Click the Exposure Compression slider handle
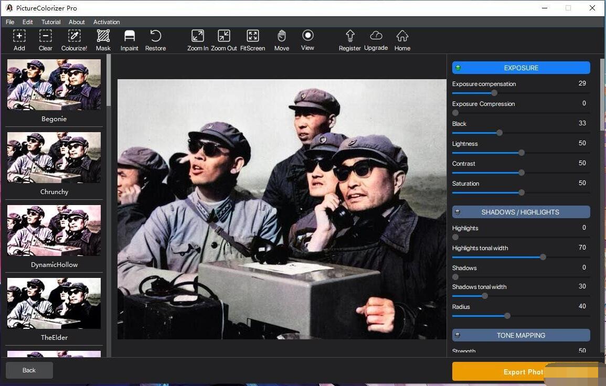This screenshot has height=386, width=606. click(x=455, y=113)
